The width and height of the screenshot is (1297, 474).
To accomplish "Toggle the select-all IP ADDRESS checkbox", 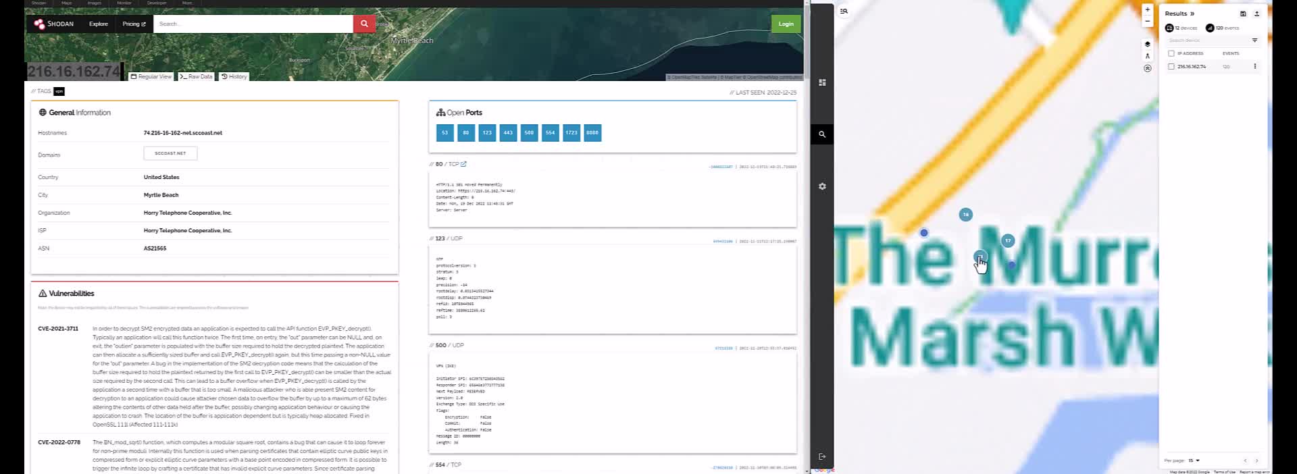I will click(1171, 53).
